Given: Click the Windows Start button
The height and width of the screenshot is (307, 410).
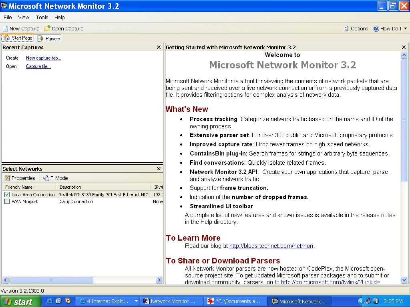Looking at the screenshot, I should coord(20,301).
